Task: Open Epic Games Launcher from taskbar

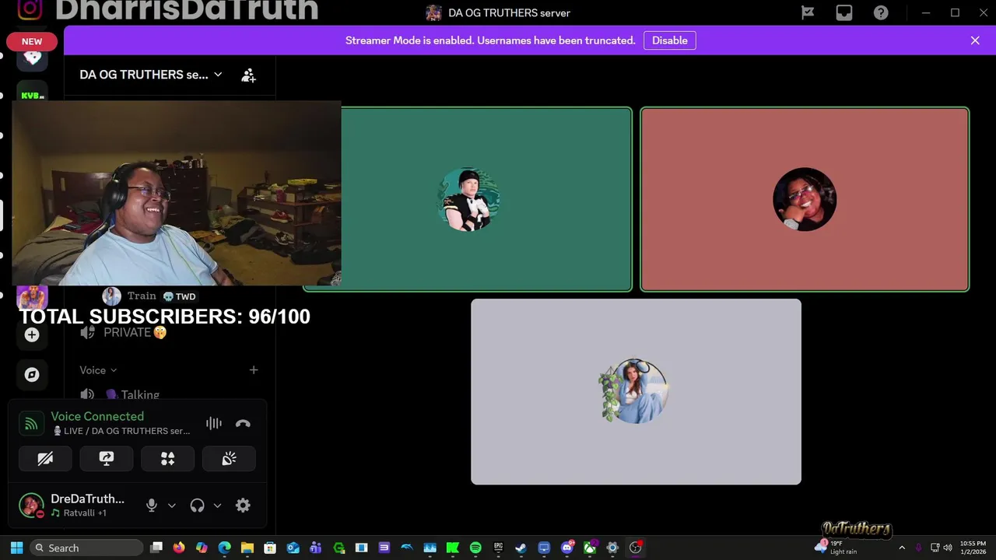Action: coord(498,548)
